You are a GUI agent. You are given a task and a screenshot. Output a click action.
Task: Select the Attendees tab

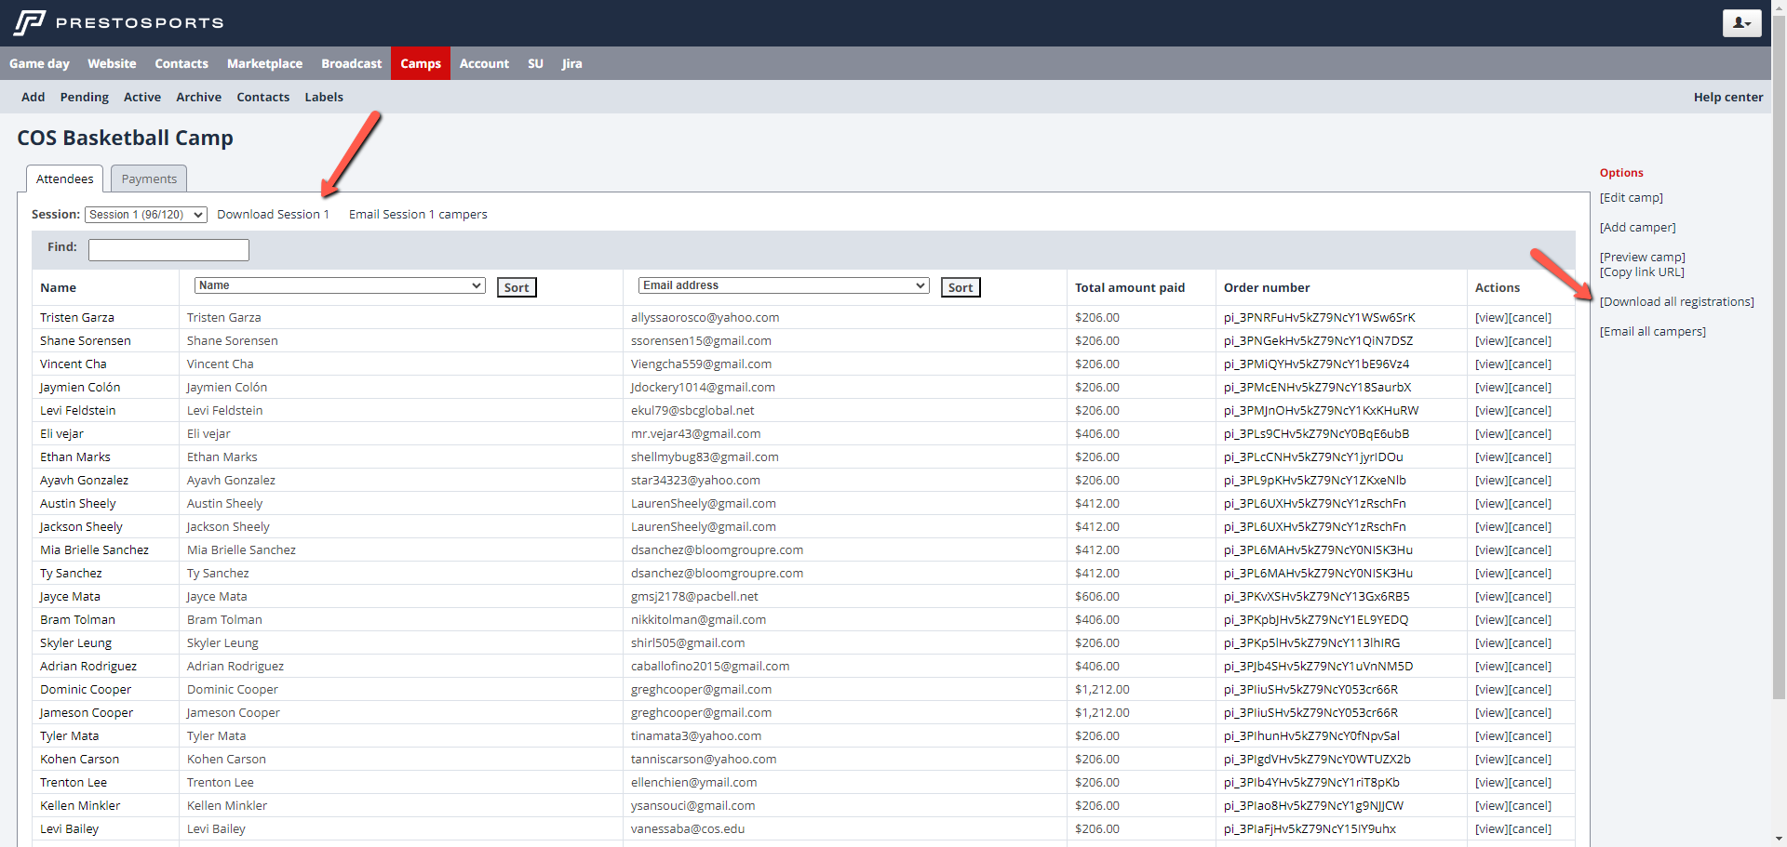[x=65, y=179]
